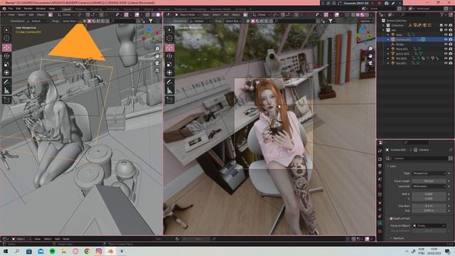Open the lens Type Perspective dropdown

pyautogui.click(x=429, y=174)
